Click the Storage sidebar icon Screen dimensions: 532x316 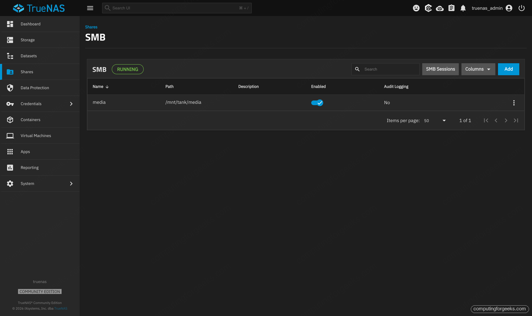point(10,40)
